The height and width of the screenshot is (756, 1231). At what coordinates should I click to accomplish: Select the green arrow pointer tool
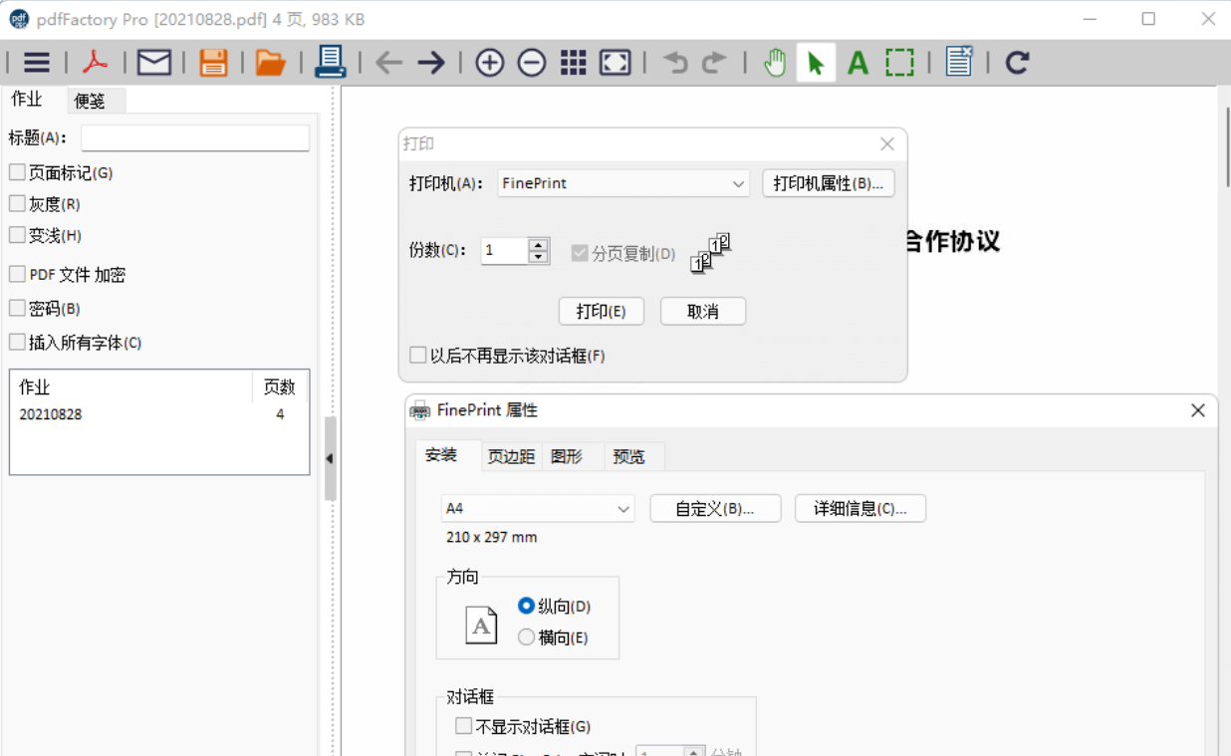click(x=816, y=63)
